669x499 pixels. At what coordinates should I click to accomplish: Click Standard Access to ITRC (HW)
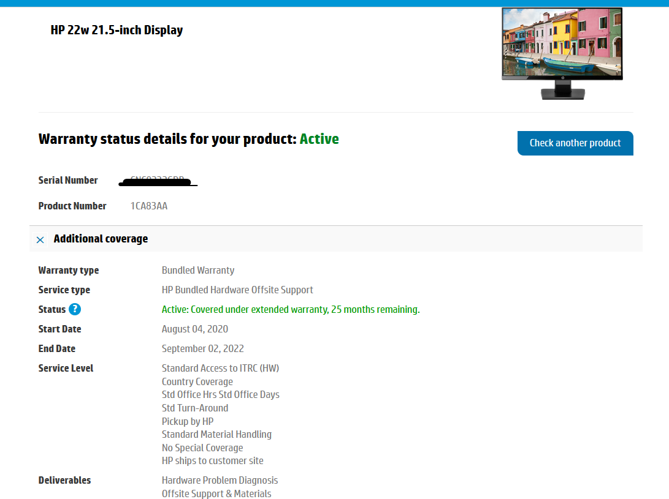pos(220,368)
